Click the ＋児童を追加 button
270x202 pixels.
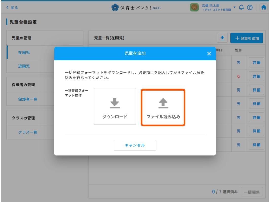click(x=246, y=38)
